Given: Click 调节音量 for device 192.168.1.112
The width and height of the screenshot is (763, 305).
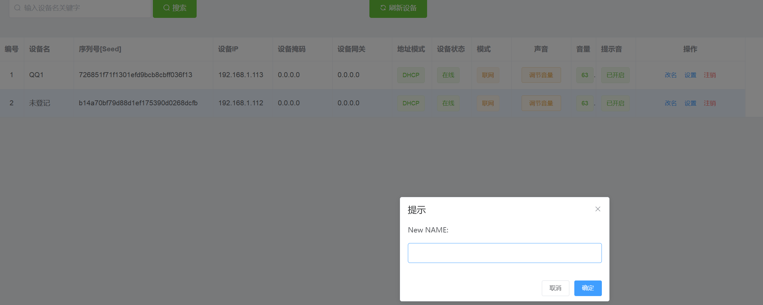Looking at the screenshot, I should [x=541, y=103].
